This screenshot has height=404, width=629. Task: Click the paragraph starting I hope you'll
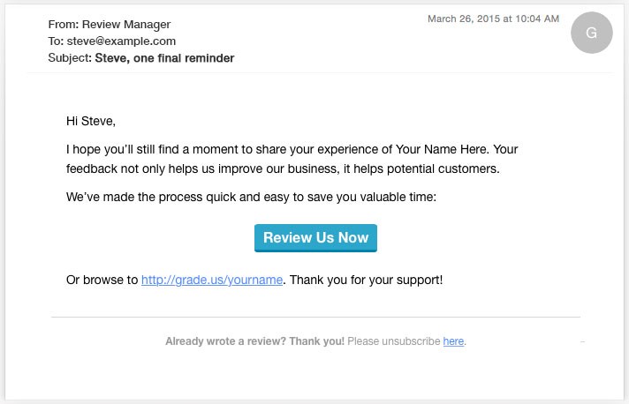point(292,159)
